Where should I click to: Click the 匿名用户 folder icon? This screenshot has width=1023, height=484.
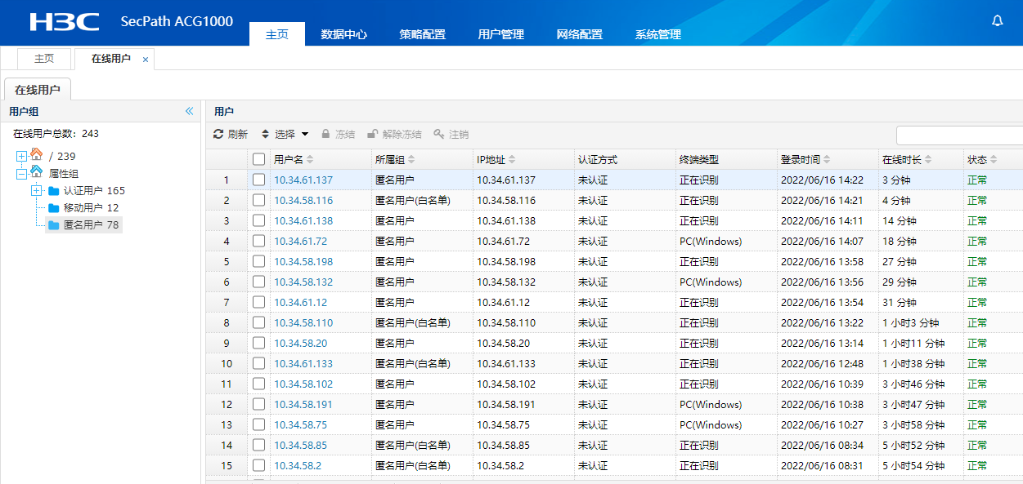[54, 225]
